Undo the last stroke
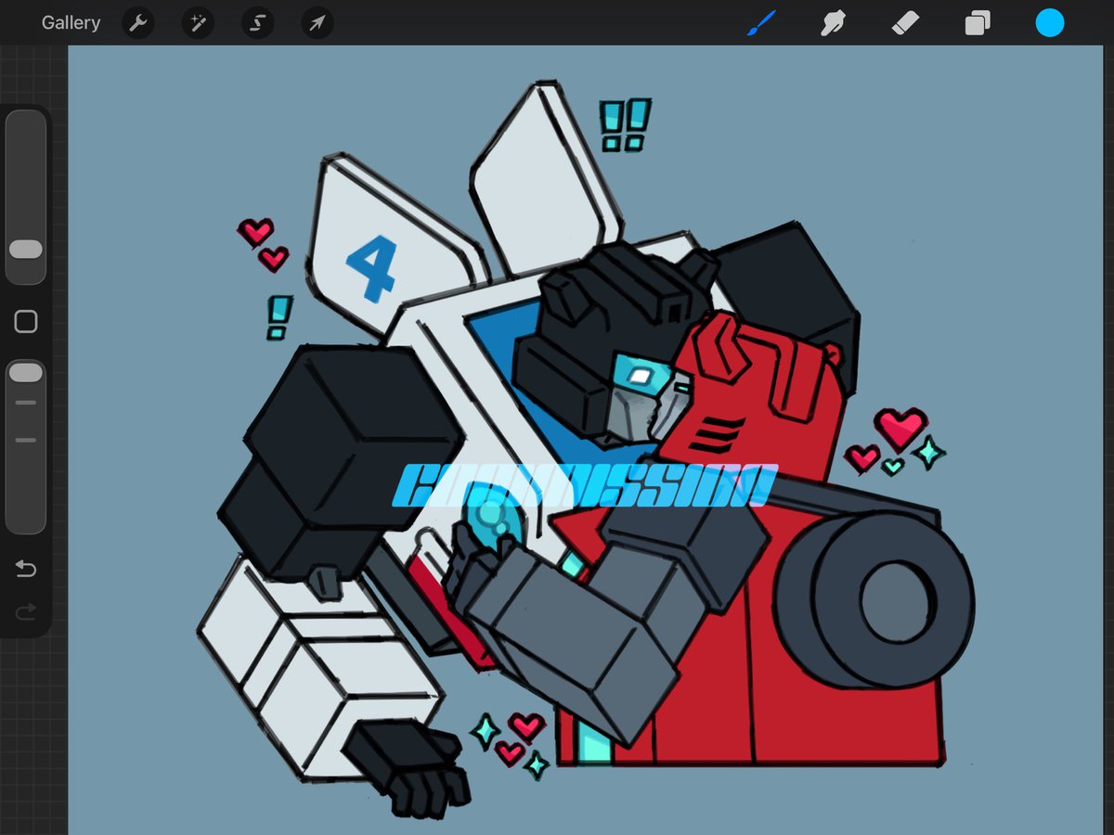The height and width of the screenshot is (835, 1114). 26,568
